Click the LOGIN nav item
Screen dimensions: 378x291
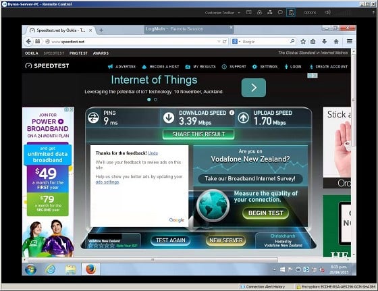[x=293, y=67]
